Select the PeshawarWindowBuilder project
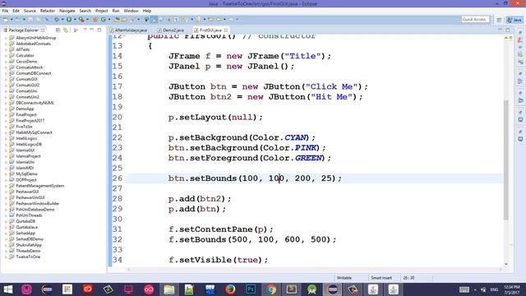This screenshot has width=526, height=296. 38,204
